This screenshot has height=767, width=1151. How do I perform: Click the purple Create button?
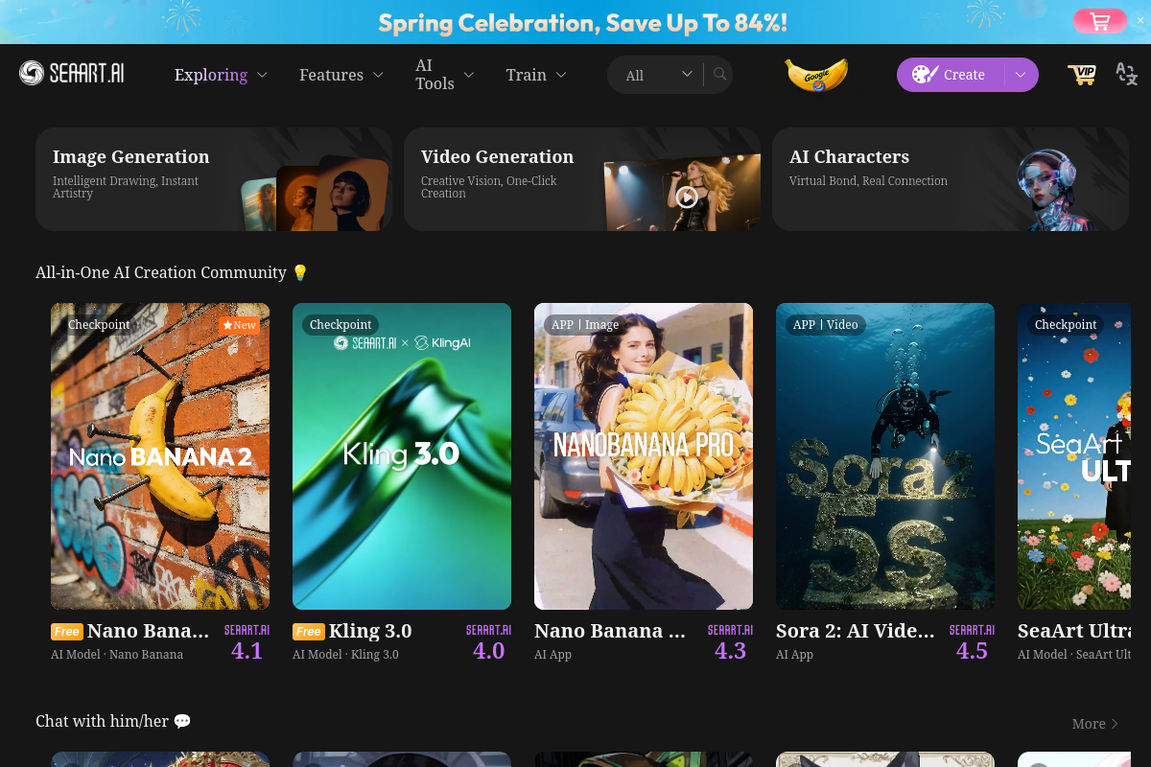point(950,75)
